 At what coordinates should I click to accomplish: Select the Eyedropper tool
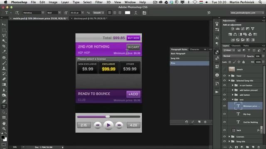4,51
